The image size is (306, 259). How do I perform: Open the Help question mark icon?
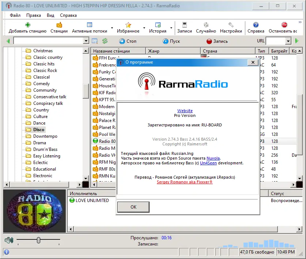pos(256,25)
